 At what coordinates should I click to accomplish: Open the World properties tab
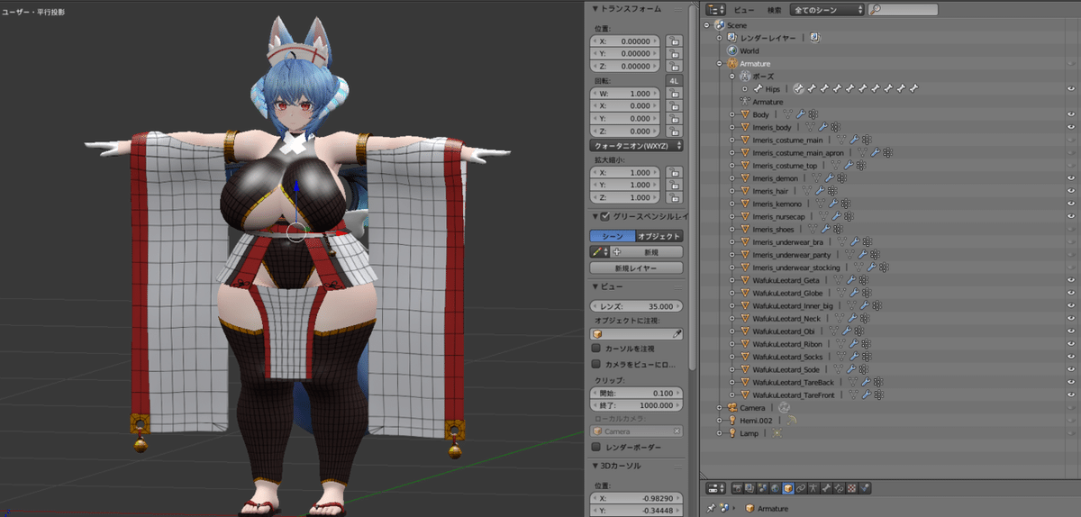[x=776, y=488]
